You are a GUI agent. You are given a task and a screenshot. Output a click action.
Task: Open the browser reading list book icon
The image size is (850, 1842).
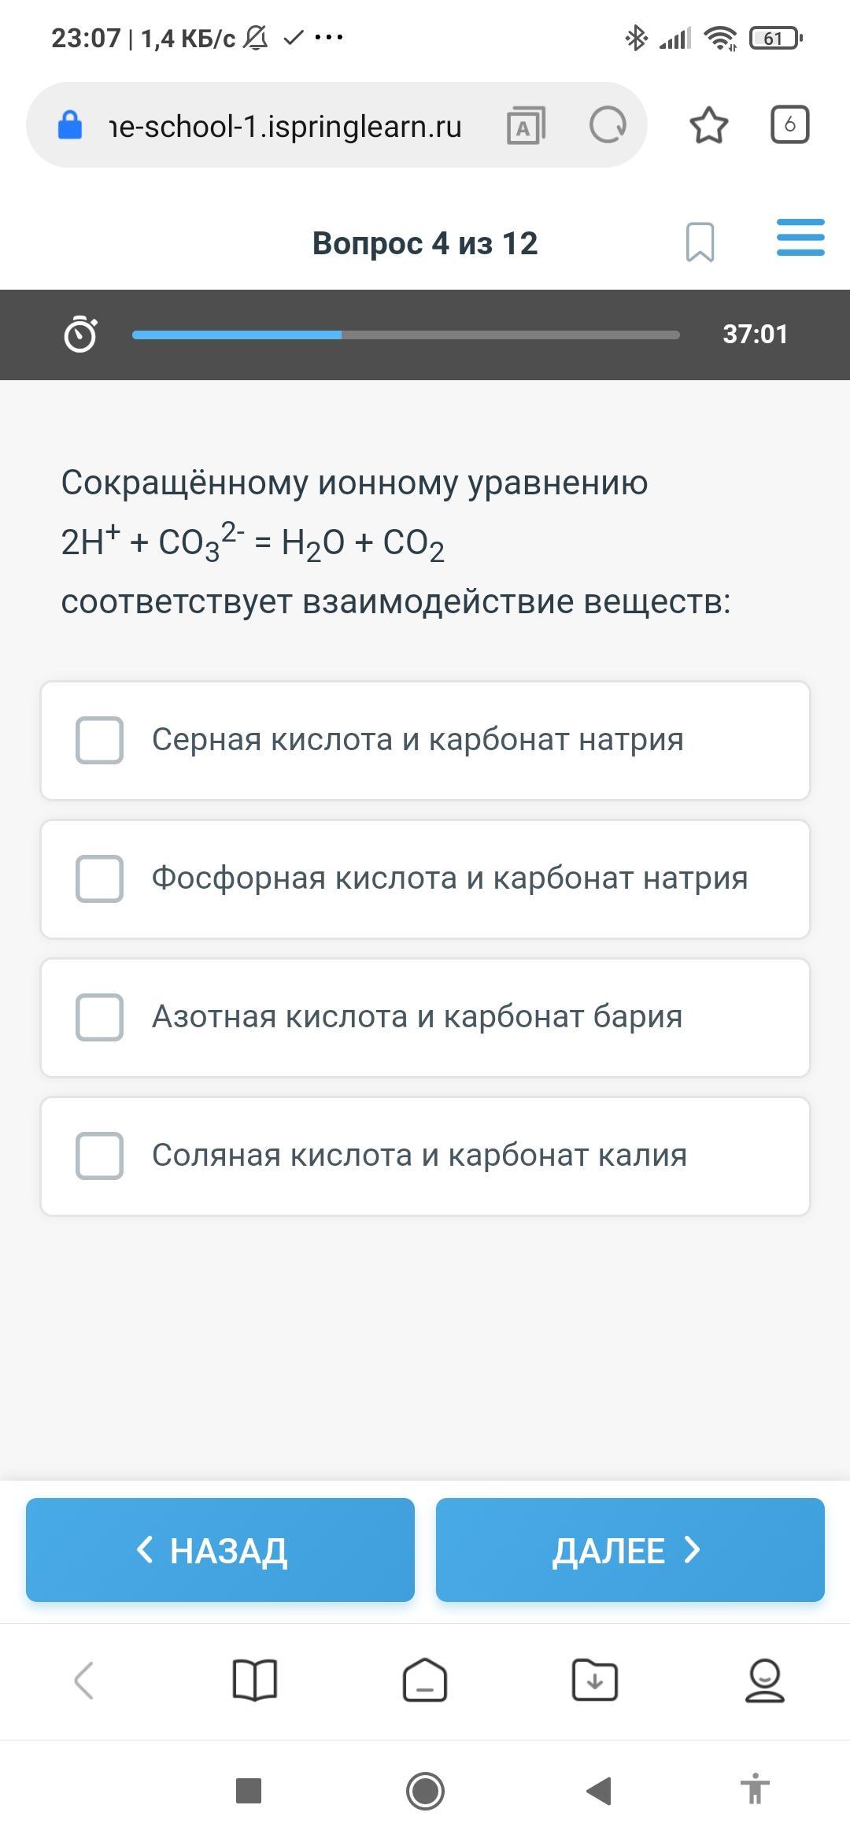pos(255,1681)
